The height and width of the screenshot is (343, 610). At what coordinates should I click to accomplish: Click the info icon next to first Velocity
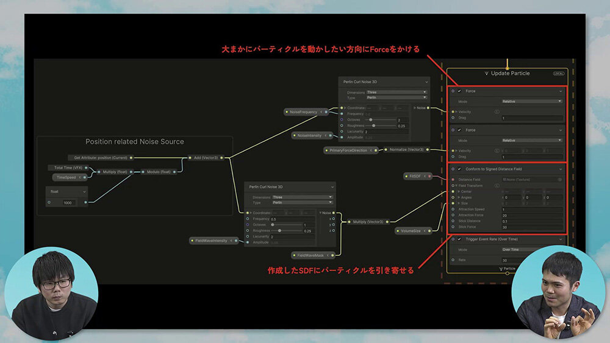click(x=497, y=112)
